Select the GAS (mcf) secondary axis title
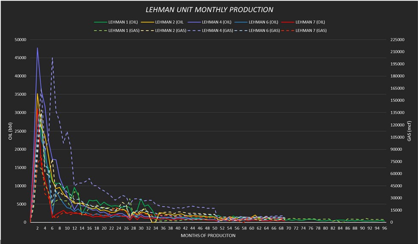The image size is (418, 244). click(409, 131)
